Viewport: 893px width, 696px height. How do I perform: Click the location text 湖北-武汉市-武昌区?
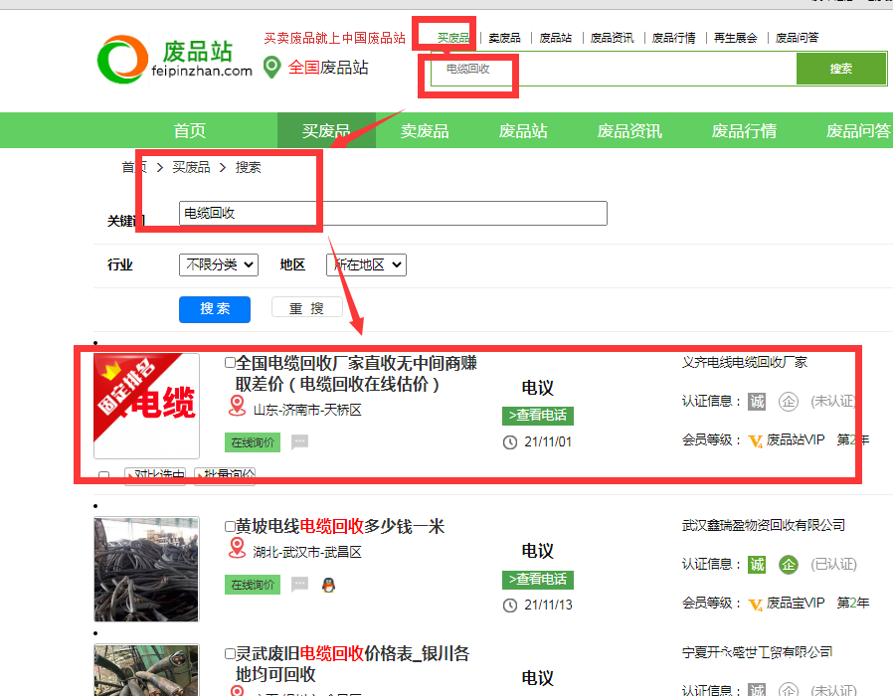(307, 552)
